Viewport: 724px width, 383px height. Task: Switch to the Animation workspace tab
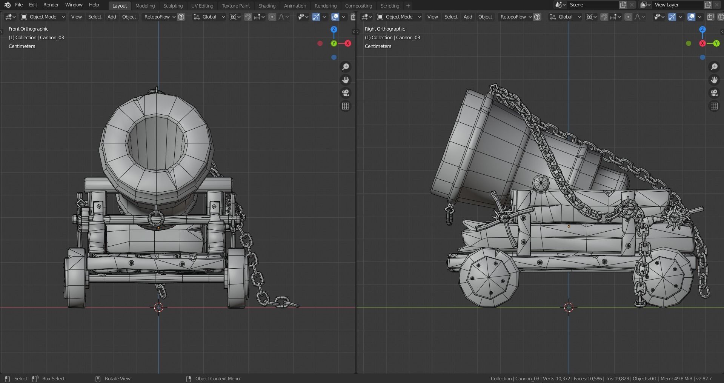click(x=295, y=6)
